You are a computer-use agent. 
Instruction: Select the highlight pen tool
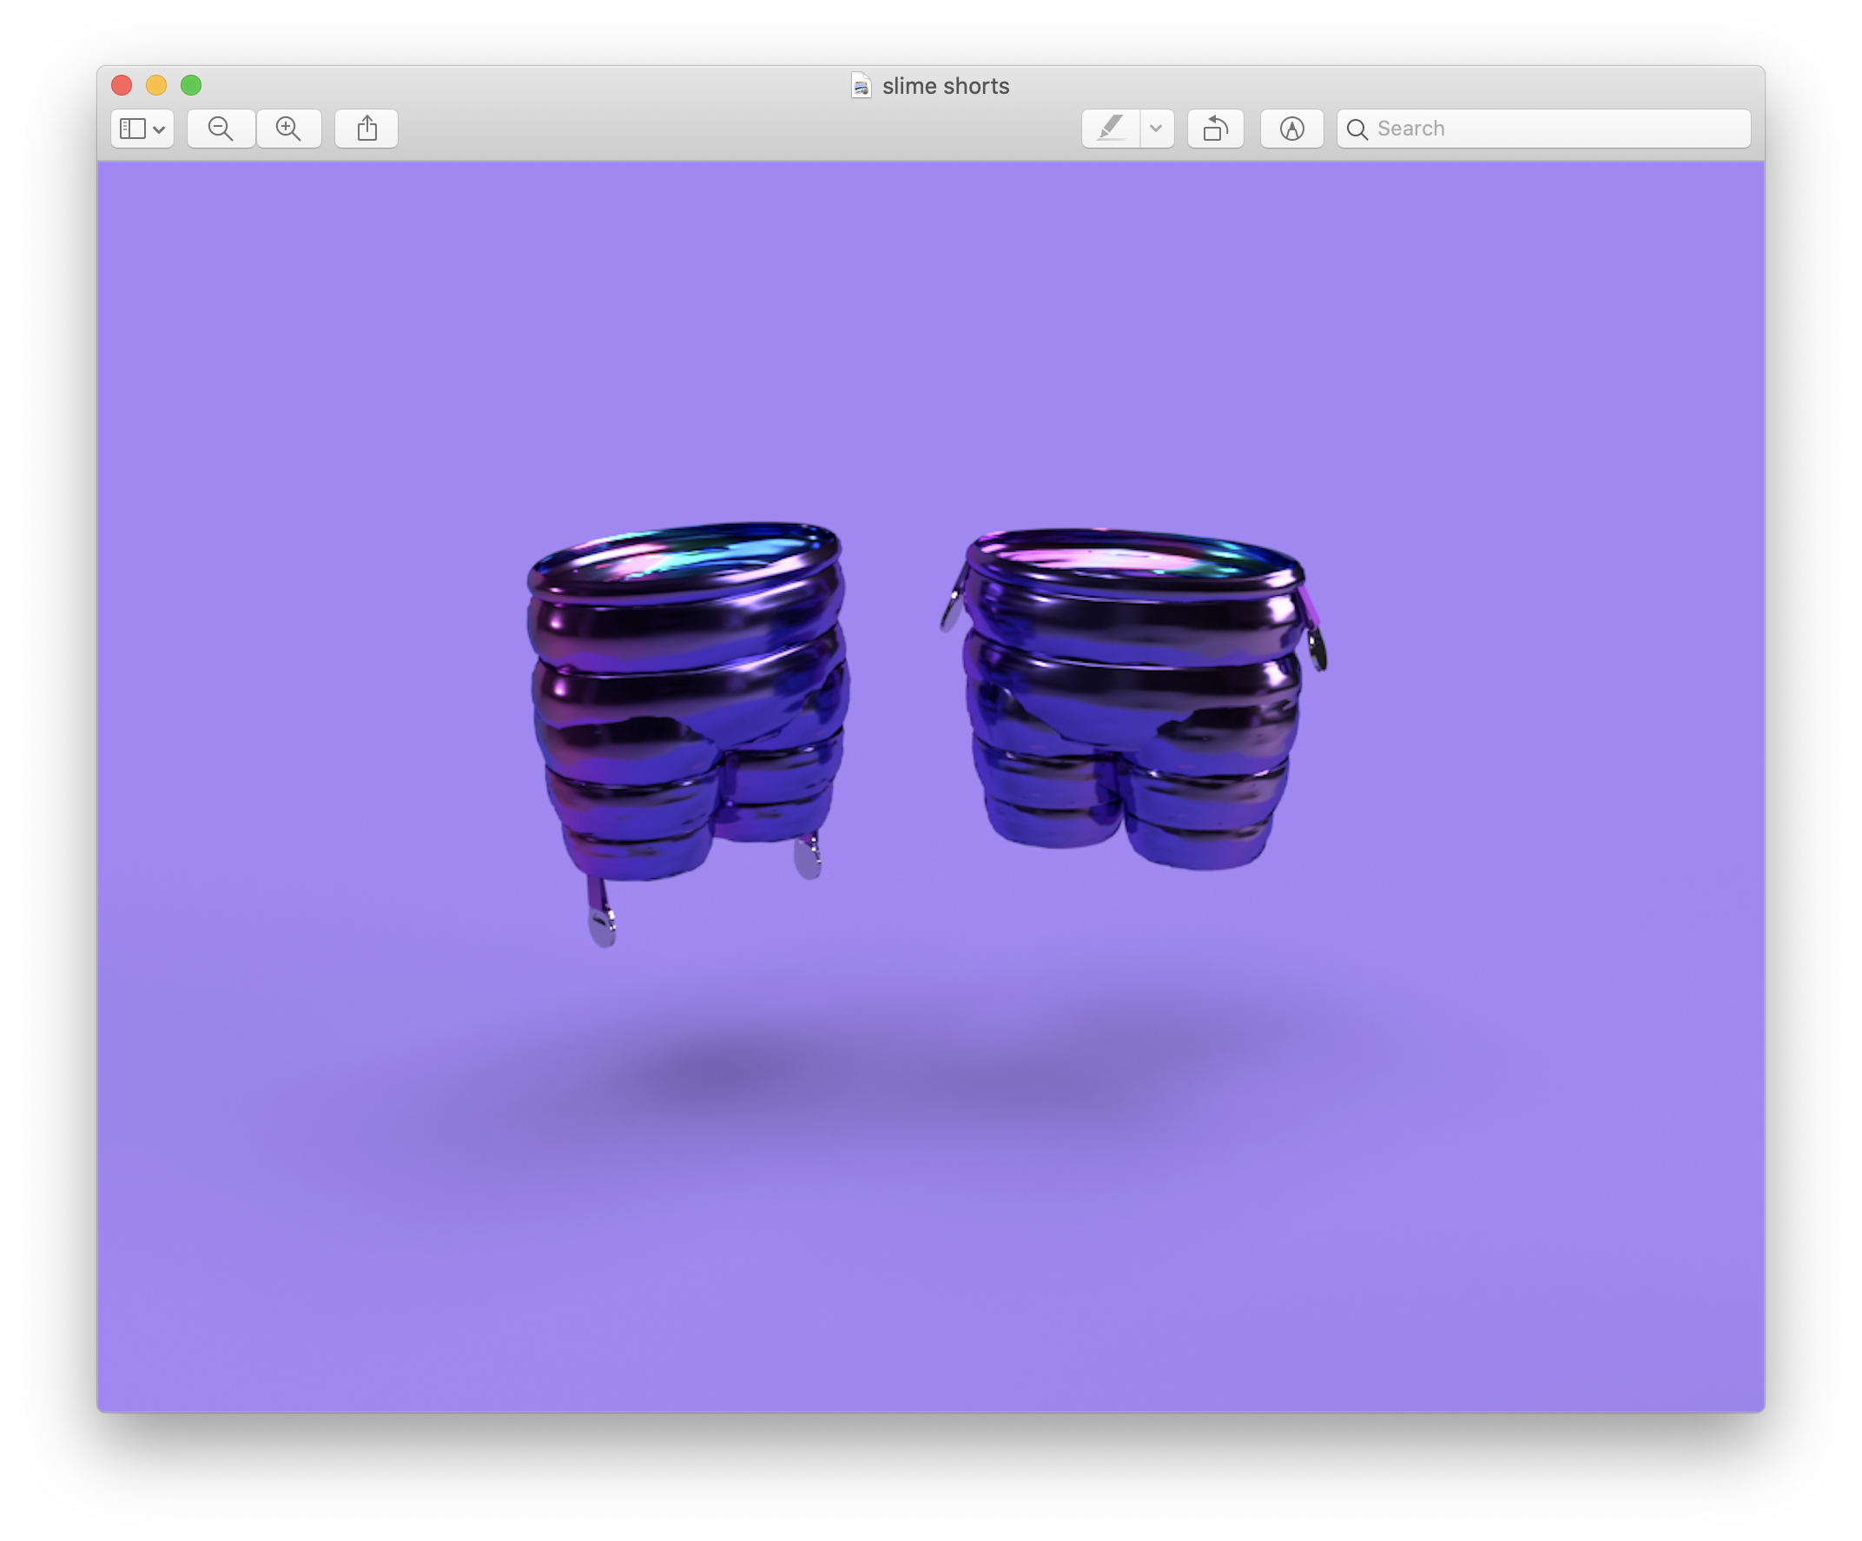coord(1111,129)
